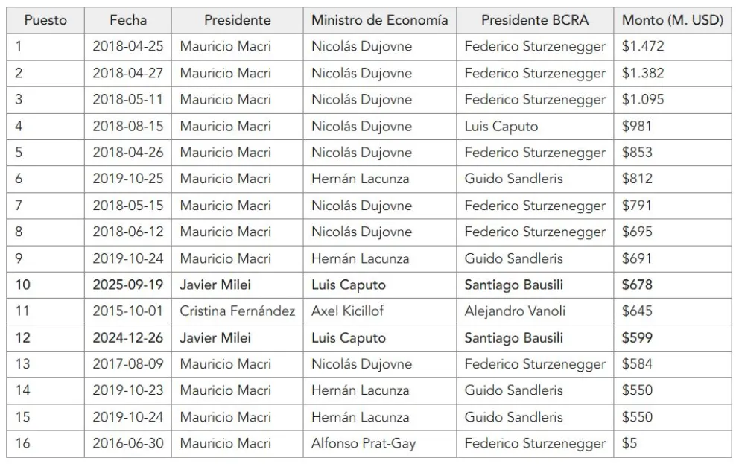The width and height of the screenshot is (739, 464).
Task: Select the Presidente column header
Action: [x=238, y=20]
